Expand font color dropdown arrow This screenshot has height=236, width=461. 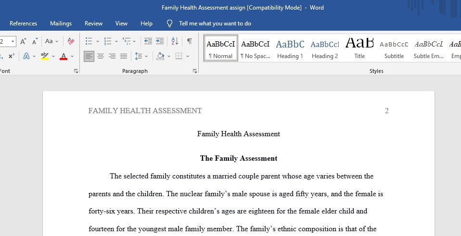pos(72,56)
